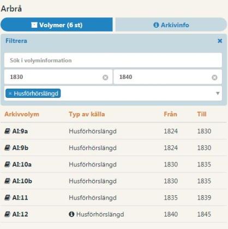Open the Volymer (6 st) tab

[57, 24]
